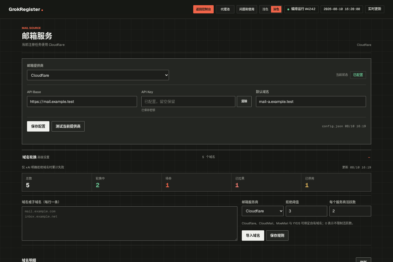Switch theme to 深色
The image size is (393, 262).
click(x=276, y=9)
